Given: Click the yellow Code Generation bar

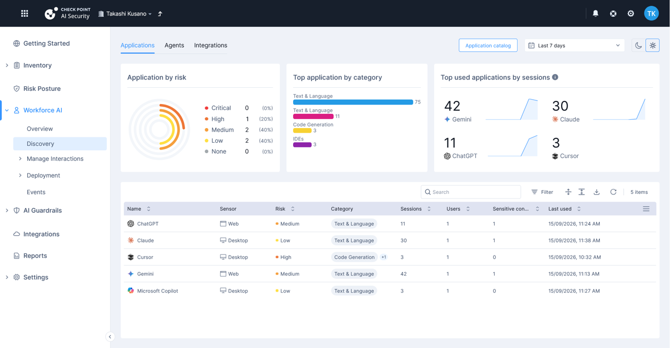Looking at the screenshot, I should point(302,131).
